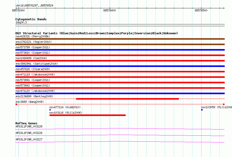Viewport: 232px width, 157px height.
Task: Select red bar beneath nsv573842
Action: coord(120,88)
